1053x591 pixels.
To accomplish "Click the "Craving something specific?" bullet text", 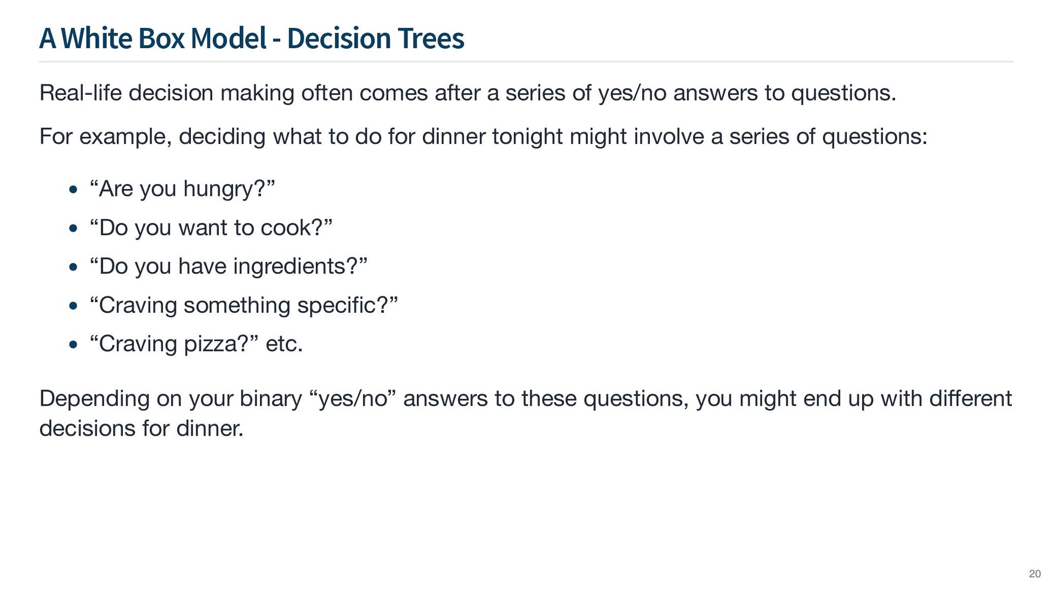I will coord(244,306).
